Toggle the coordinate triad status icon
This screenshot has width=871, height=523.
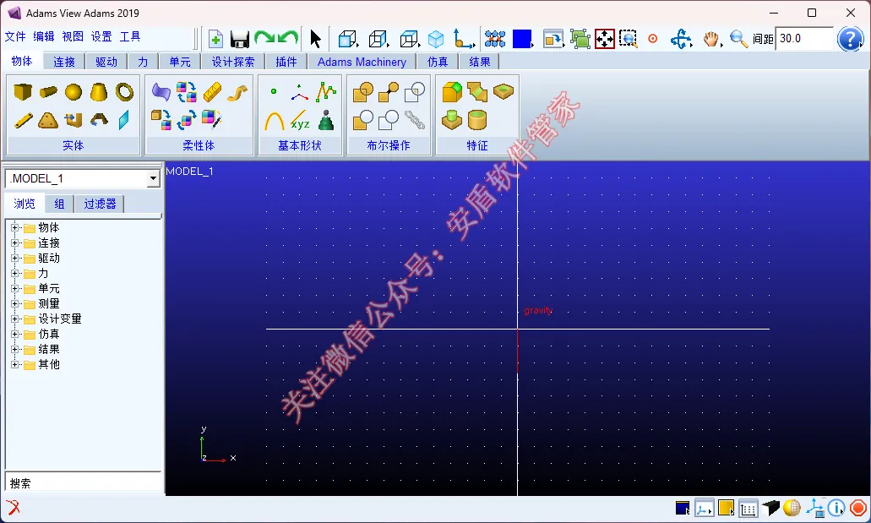coord(704,508)
